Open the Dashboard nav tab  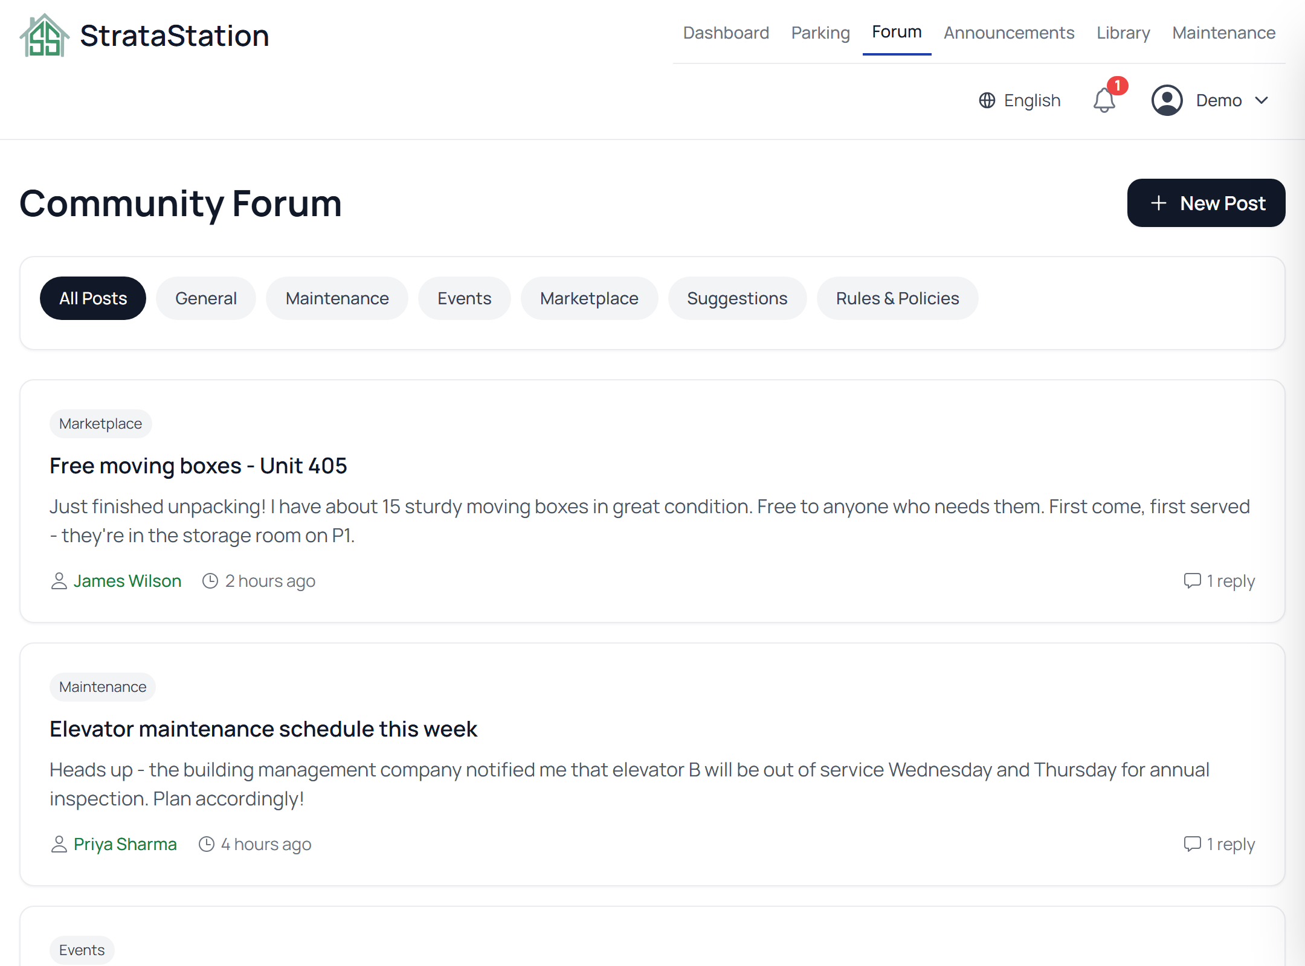pos(726,33)
